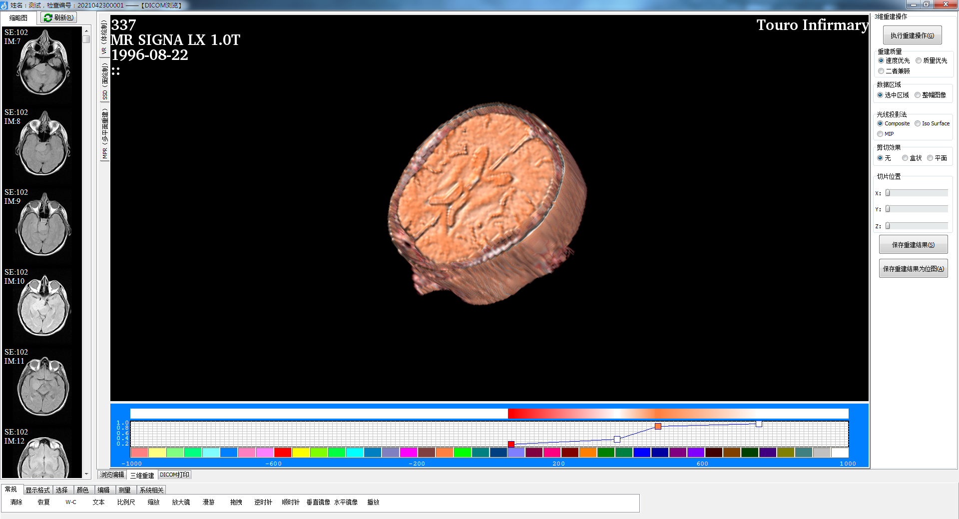The width and height of the screenshot is (959, 519).
Task: Rotate image clockwise with 顺时针
Action: (291, 502)
